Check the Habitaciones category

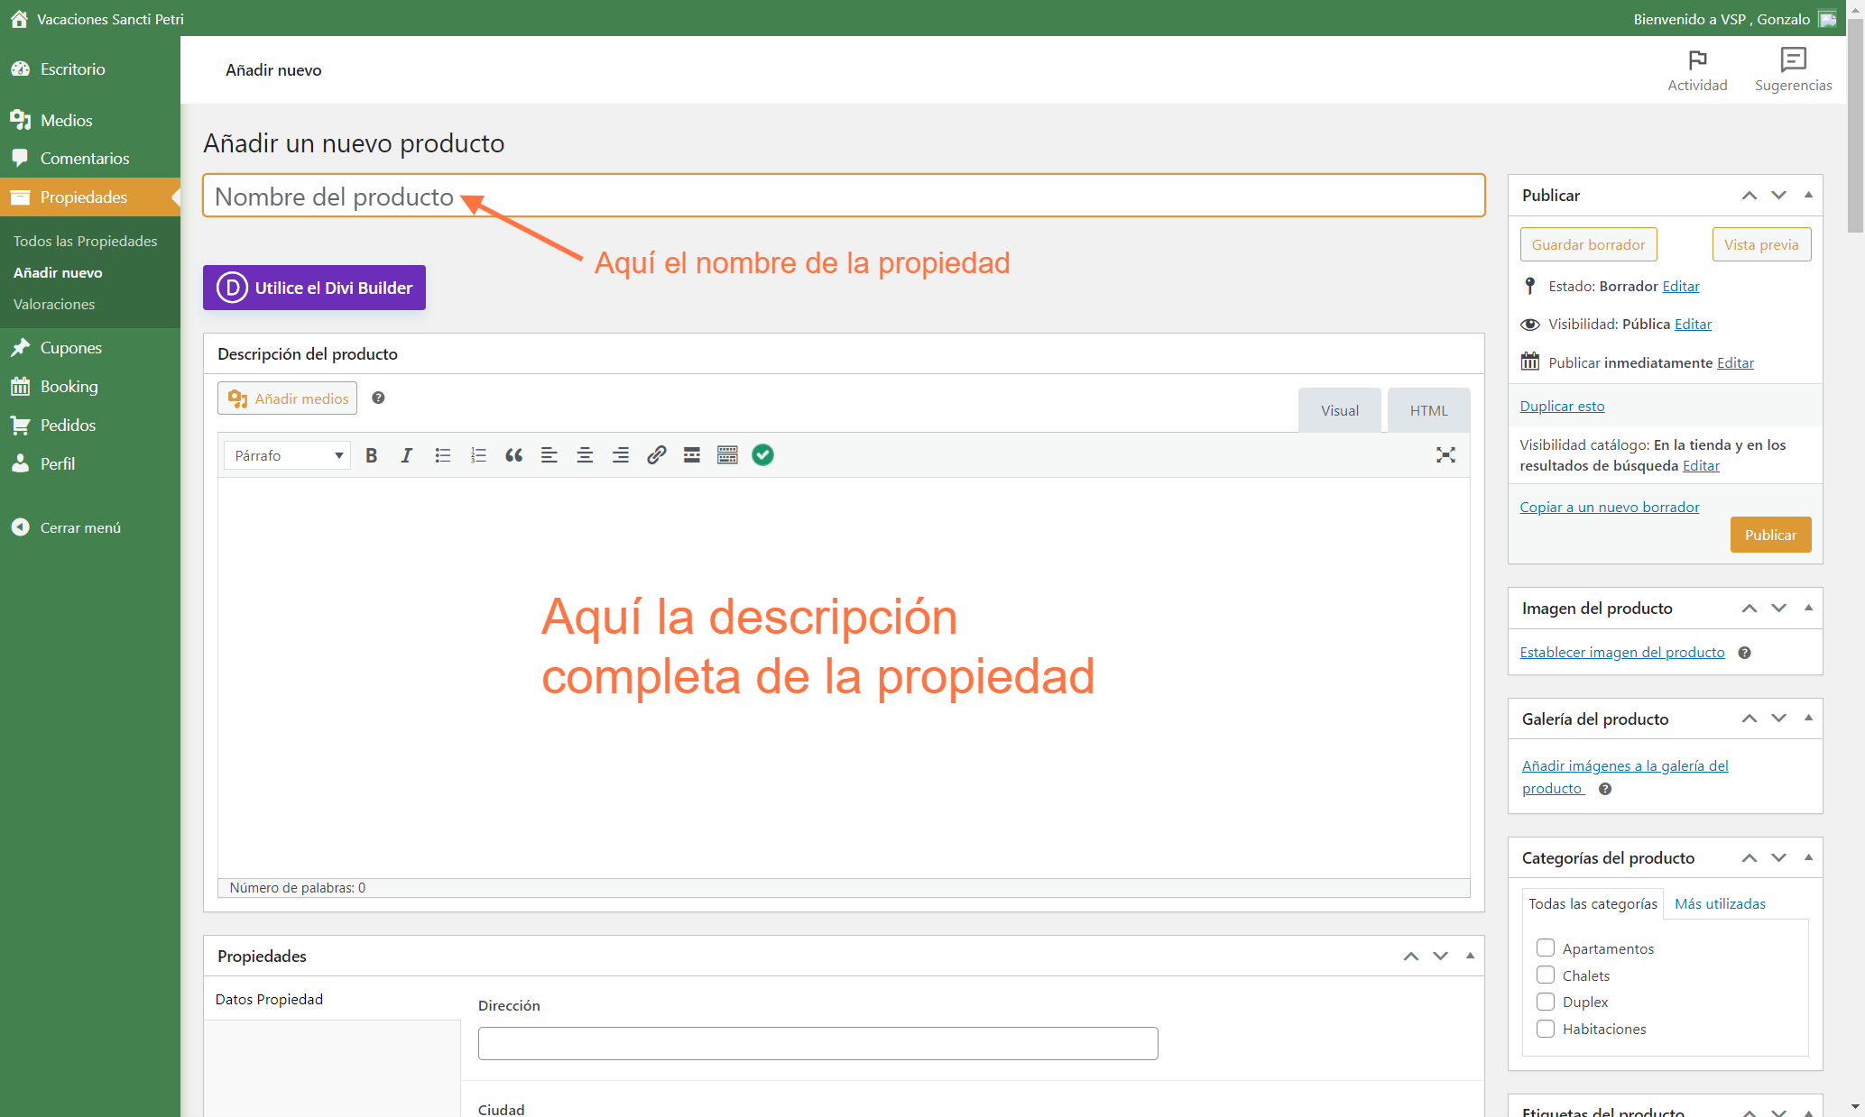click(1546, 1029)
